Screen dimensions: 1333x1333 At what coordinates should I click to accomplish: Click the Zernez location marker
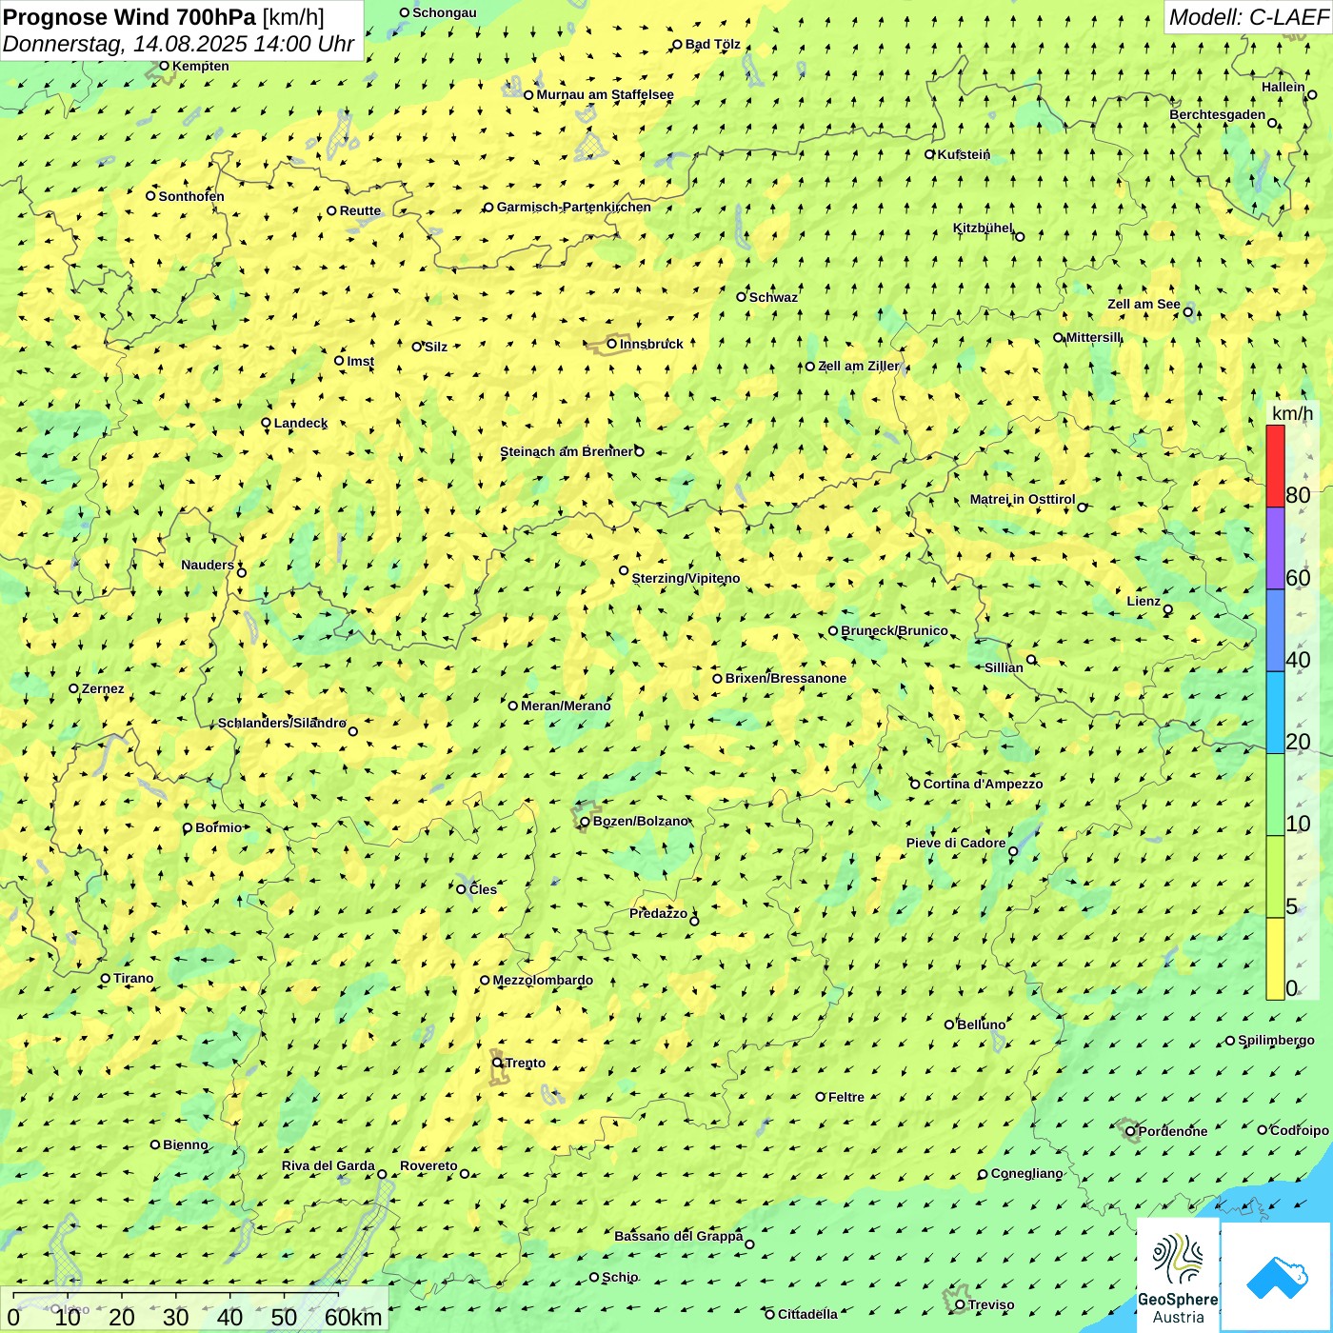tap(74, 688)
